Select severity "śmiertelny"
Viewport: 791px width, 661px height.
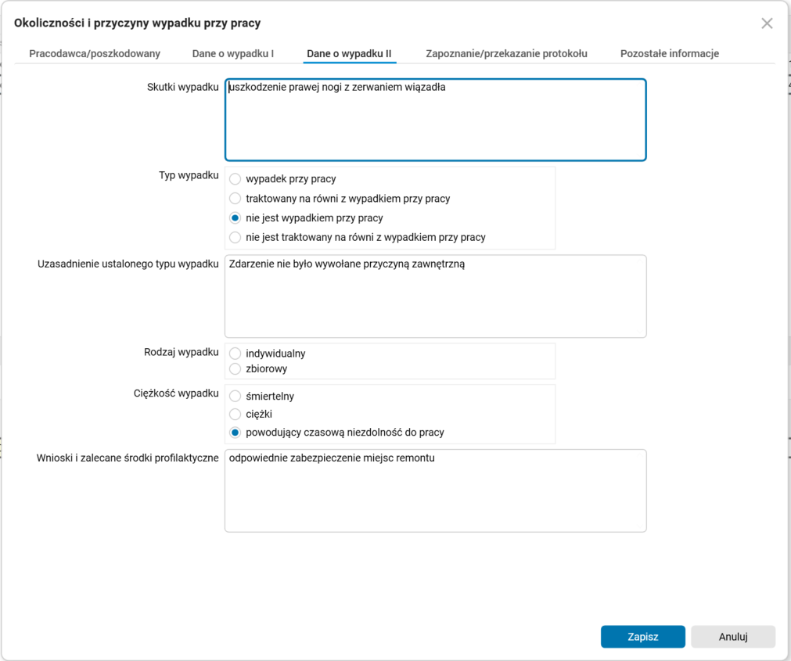coord(235,396)
